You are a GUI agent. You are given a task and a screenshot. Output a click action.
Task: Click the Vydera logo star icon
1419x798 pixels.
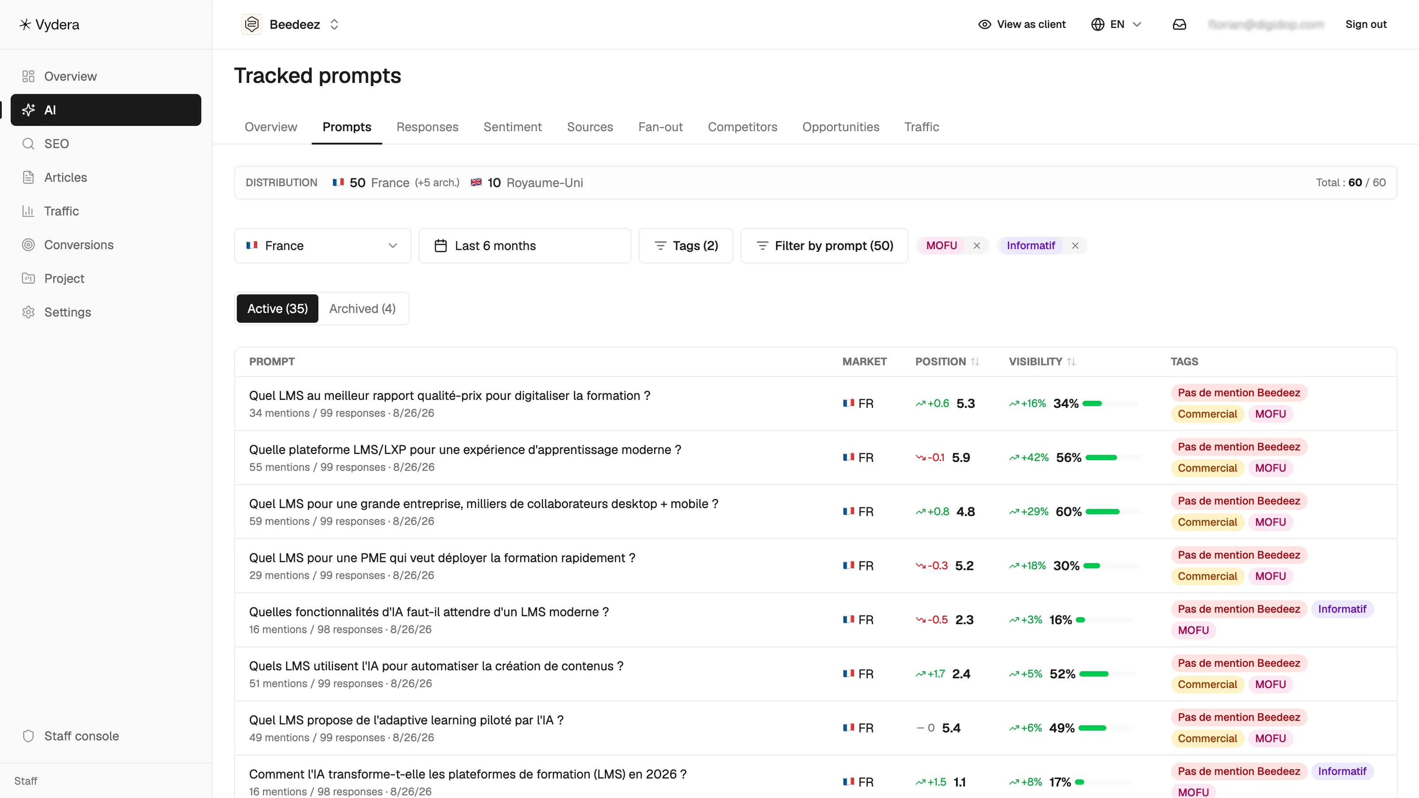click(25, 24)
